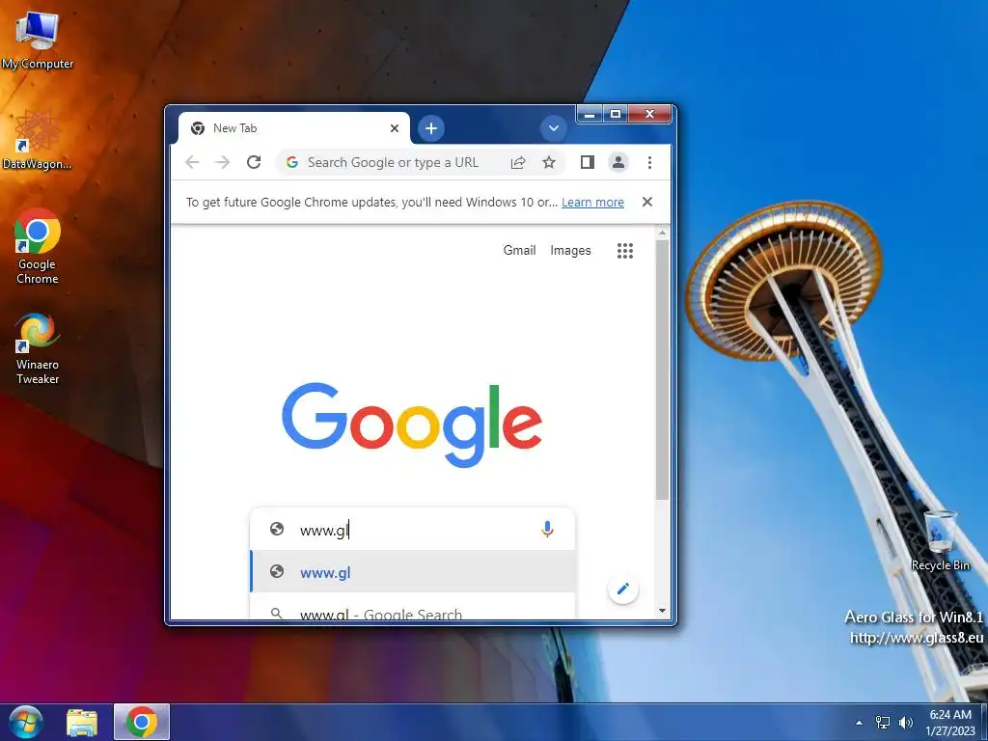Open the Chrome profile menu
This screenshot has width=988, height=741.
coord(618,162)
